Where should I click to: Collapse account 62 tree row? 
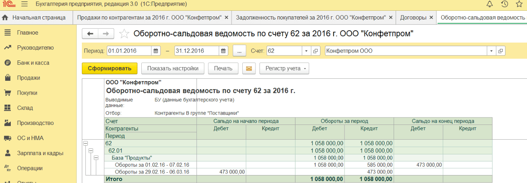85,143
